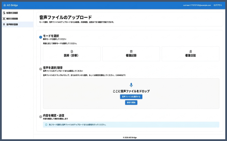The width and height of the screenshot is (227, 141).
Task: Click the blue microphone icon in drop zone
Action: pos(131,85)
